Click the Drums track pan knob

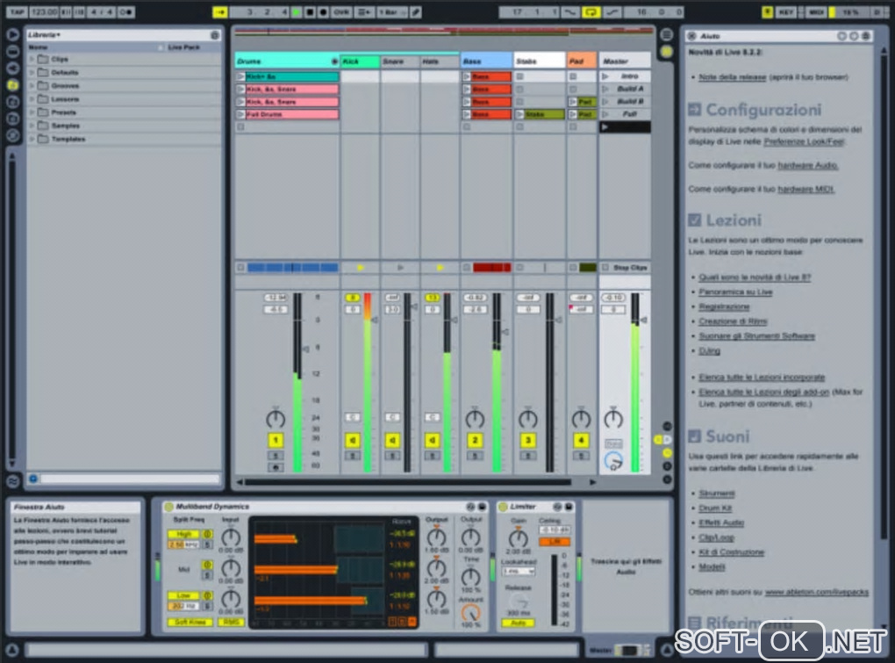coord(276,419)
